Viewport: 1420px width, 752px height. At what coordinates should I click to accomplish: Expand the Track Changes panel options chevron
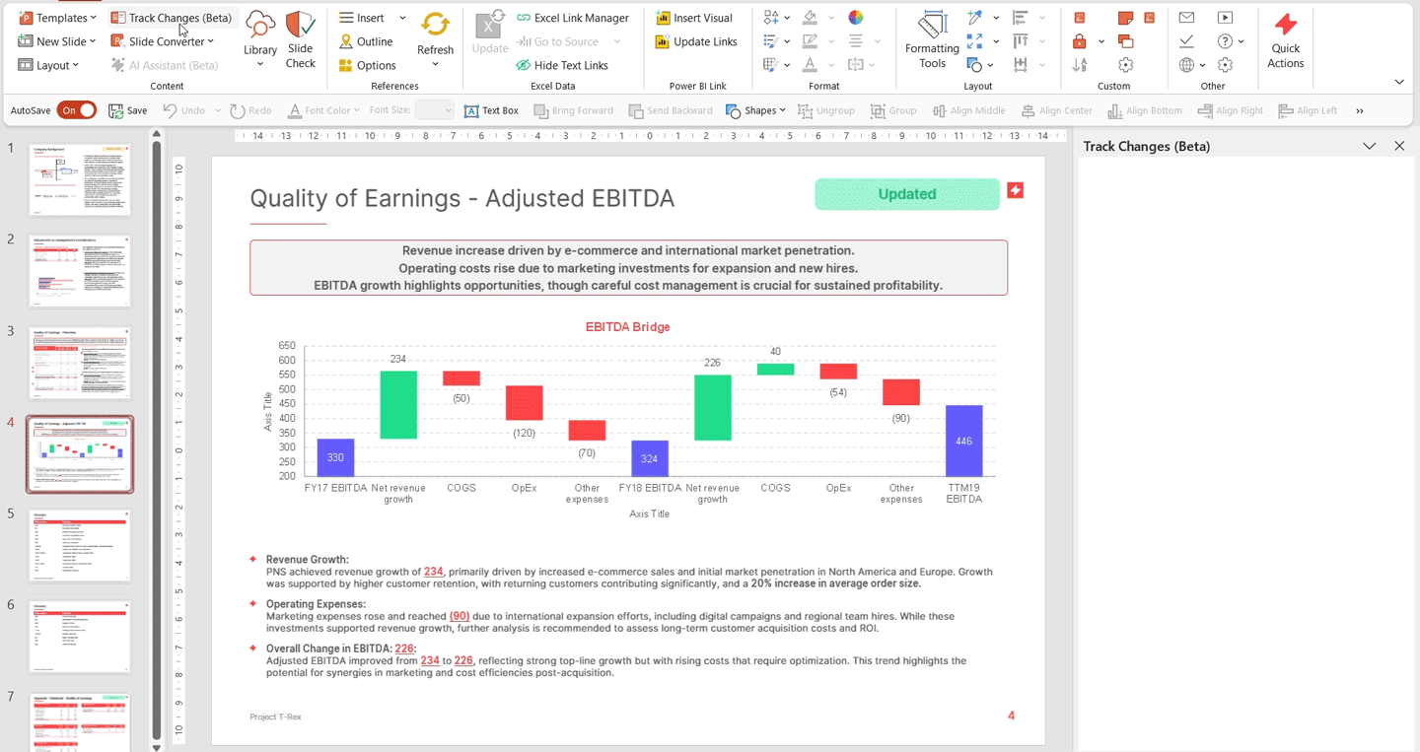(1369, 146)
